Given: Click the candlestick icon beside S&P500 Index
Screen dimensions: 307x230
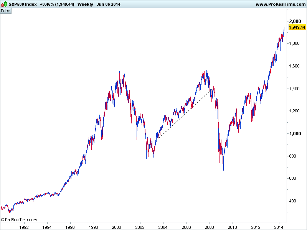Looking at the screenshot, I should coord(4,4).
